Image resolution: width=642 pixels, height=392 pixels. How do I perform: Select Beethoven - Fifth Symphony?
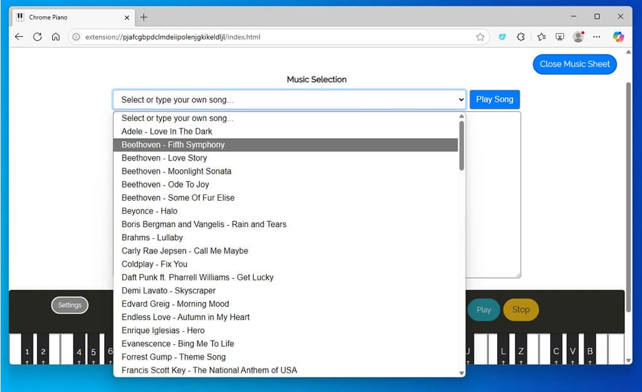click(x=285, y=145)
